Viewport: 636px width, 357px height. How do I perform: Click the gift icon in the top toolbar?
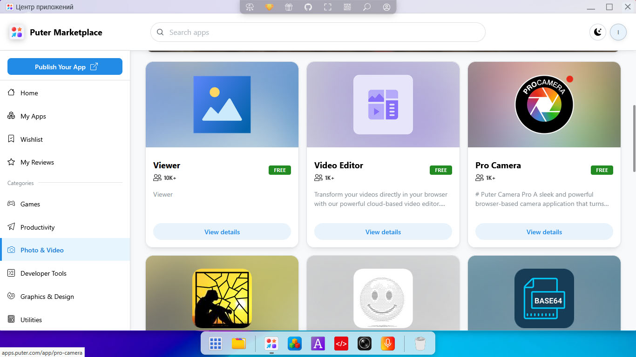[x=289, y=7]
